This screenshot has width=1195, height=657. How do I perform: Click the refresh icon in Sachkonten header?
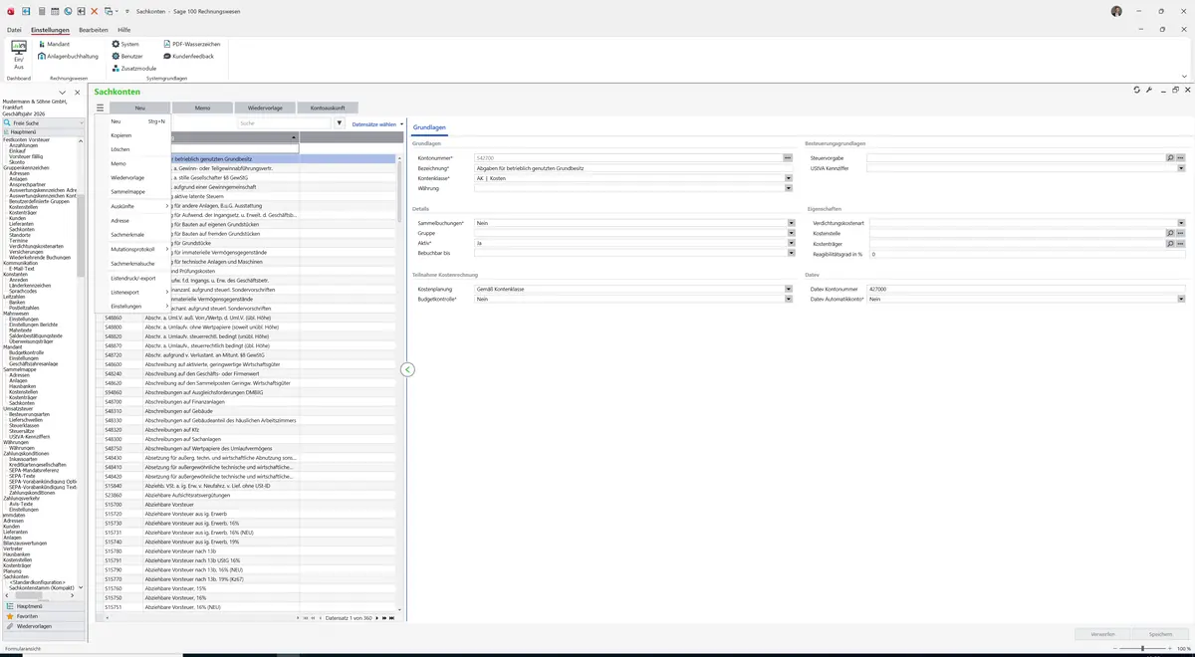click(1137, 90)
